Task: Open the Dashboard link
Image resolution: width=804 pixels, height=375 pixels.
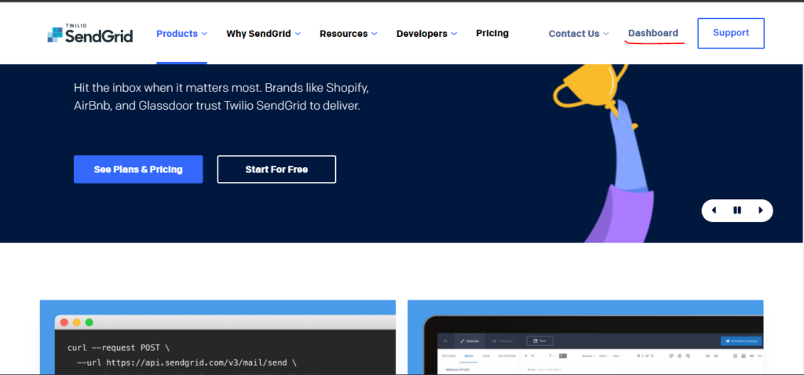Action: [x=653, y=33]
